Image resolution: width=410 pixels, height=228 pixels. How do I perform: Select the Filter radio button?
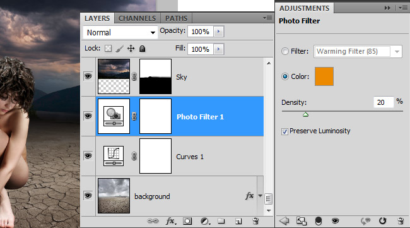click(284, 51)
